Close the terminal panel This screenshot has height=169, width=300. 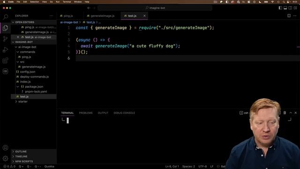[x=296, y=113]
